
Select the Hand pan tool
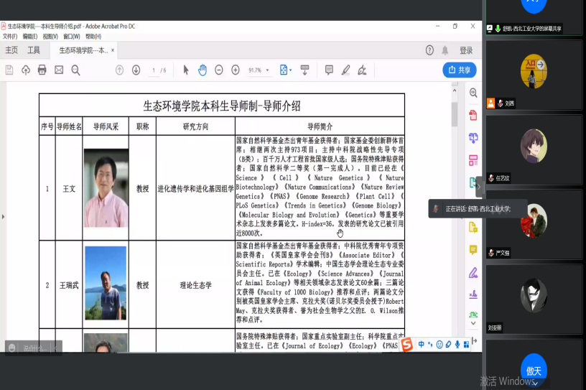pos(203,70)
